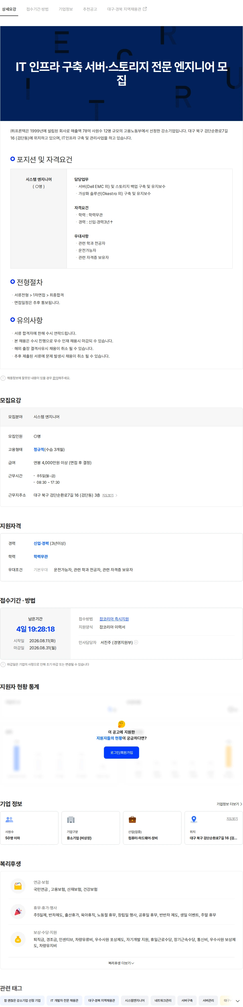Image resolution: width=243 pixels, height=1007 pixels.
Task: Click the 보상·수당·지원 money bag icon
Action: coord(18,939)
